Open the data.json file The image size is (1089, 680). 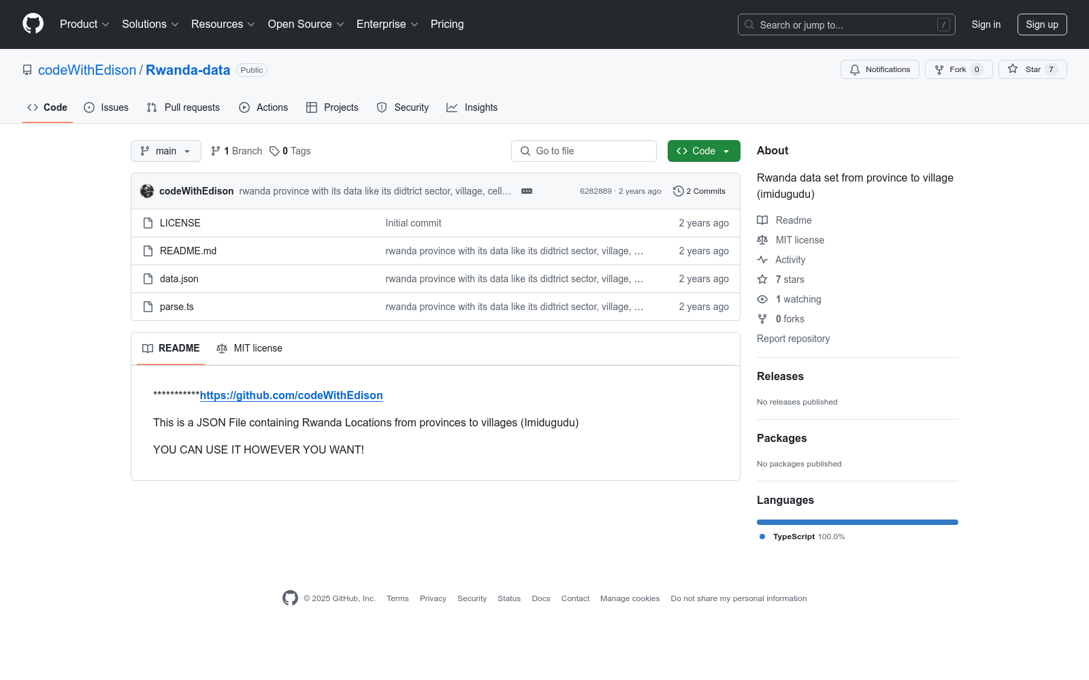179,279
